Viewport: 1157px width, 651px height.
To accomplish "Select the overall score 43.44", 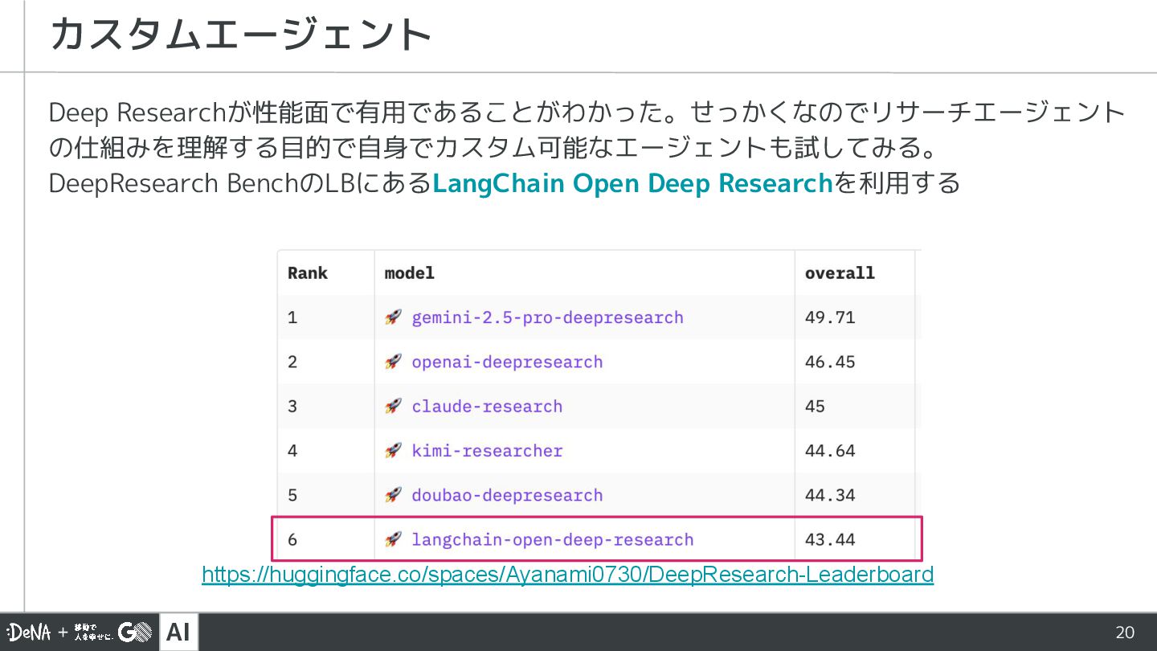I will [830, 539].
